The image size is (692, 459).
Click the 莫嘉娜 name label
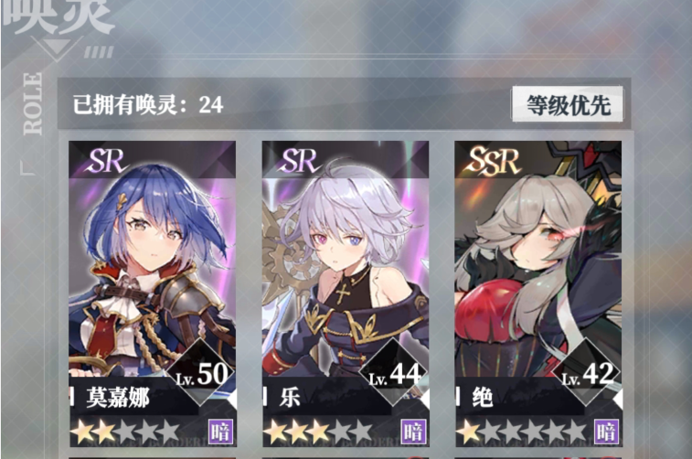(117, 397)
